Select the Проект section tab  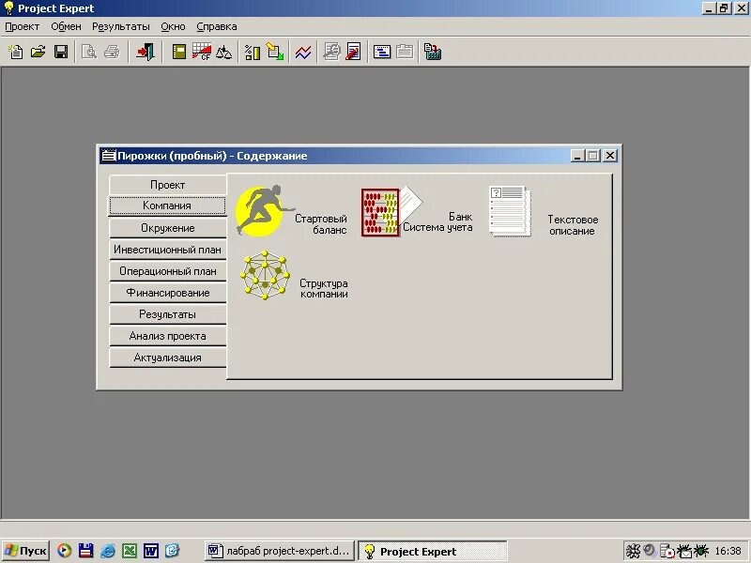pos(168,185)
